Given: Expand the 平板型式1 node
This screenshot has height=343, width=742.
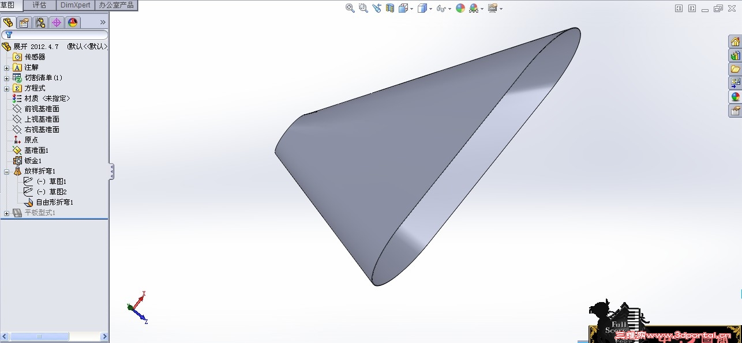Looking at the screenshot, I should tap(7, 213).
